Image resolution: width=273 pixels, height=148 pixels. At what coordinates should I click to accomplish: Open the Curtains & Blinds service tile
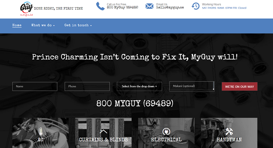pyautogui.click(x=103, y=133)
